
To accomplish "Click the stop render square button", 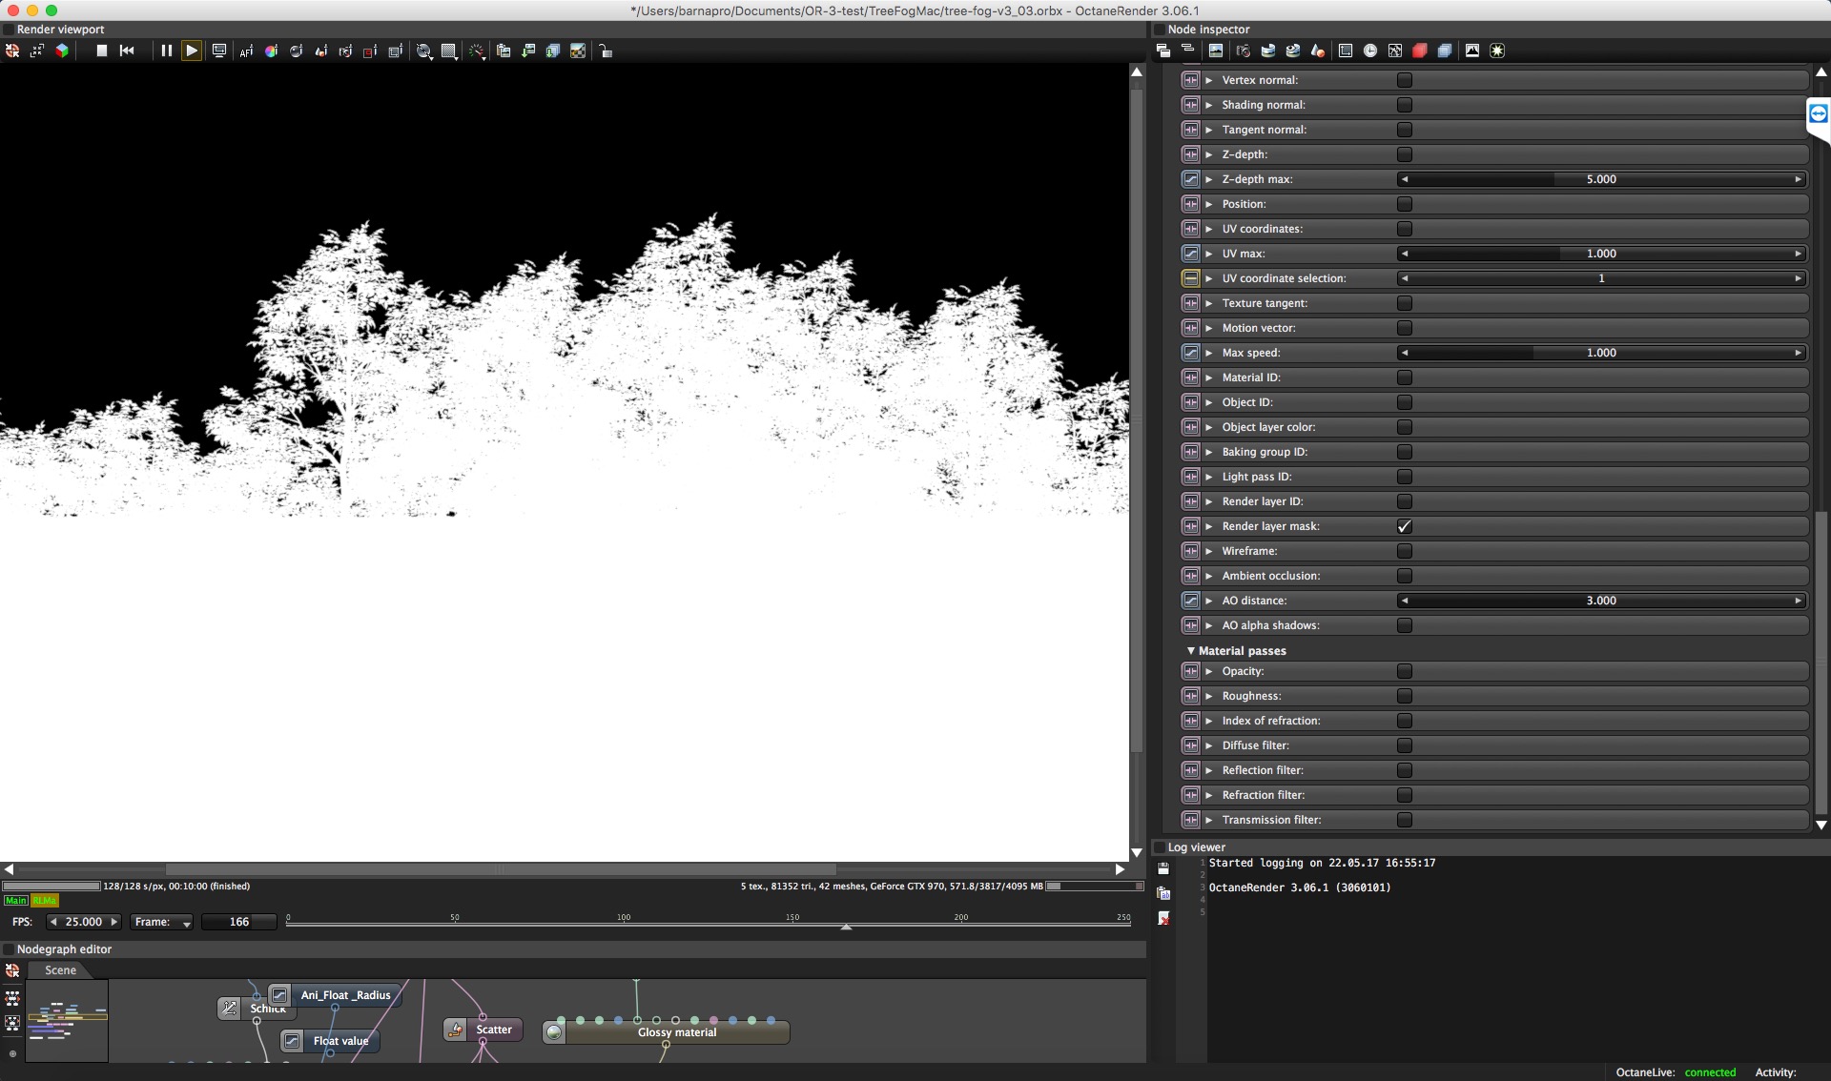I will (102, 51).
